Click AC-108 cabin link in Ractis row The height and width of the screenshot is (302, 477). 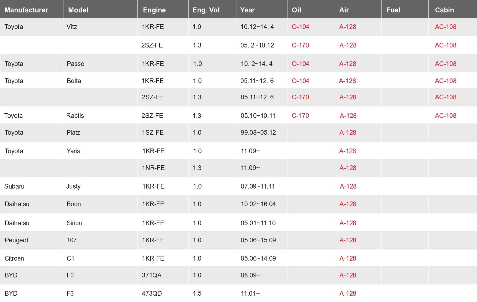point(446,116)
